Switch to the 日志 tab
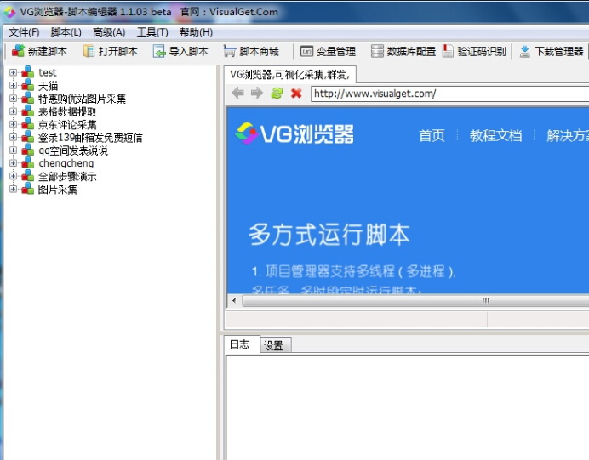The image size is (589, 460). click(240, 344)
